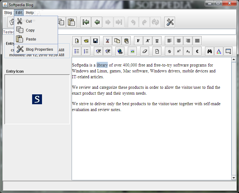Click the text "IT-related articles."
Screen dimensions: 239x193
pos(88,77)
